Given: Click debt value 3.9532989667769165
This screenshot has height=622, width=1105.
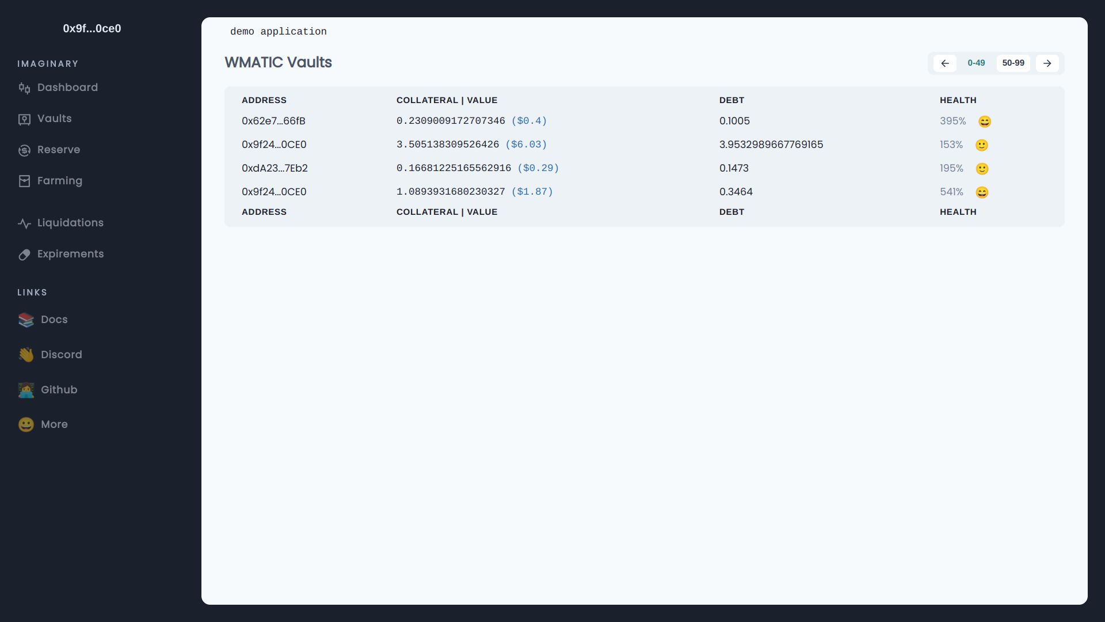Looking at the screenshot, I should pyautogui.click(x=771, y=145).
